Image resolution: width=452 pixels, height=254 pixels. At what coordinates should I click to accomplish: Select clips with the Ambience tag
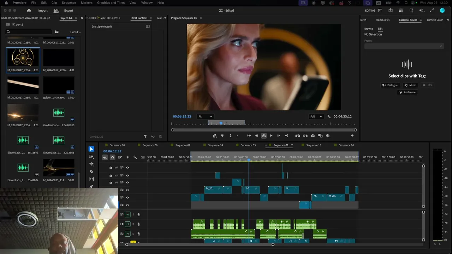(407, 92)
